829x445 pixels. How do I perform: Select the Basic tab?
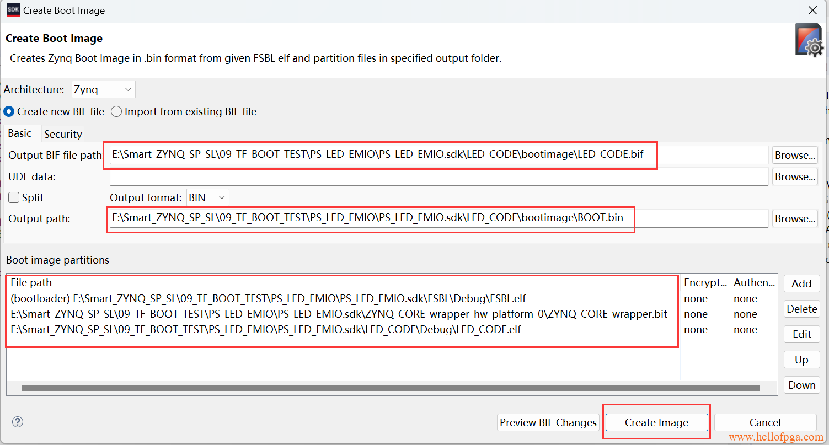point(20,133)
